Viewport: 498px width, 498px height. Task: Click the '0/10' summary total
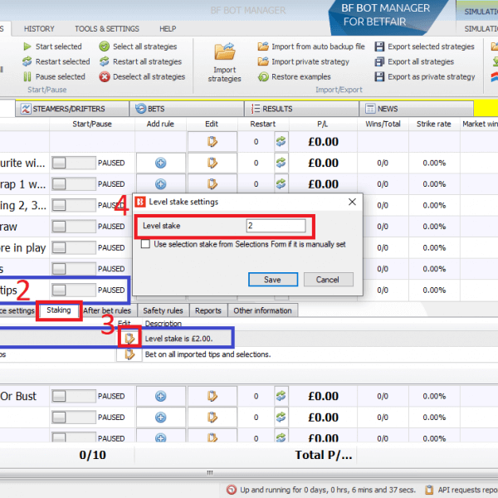point(92,455)
